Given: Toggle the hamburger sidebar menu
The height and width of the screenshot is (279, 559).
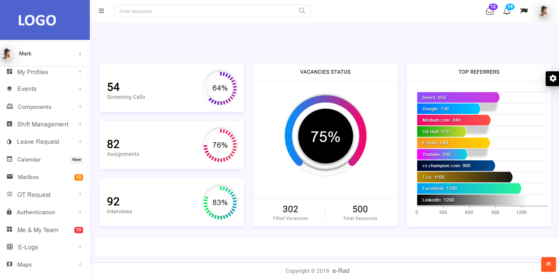Looking at the screenshot, I should tap(101, 11).
